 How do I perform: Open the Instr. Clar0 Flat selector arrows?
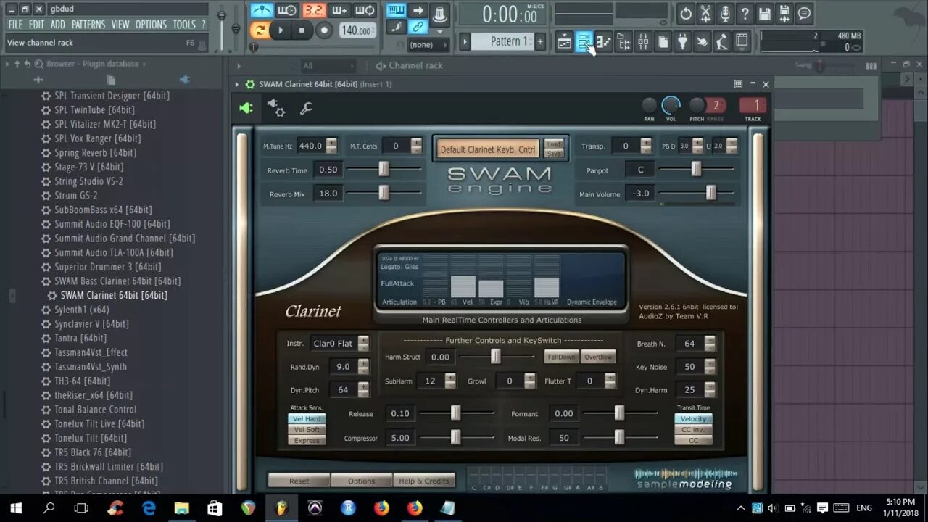point(363,343)
